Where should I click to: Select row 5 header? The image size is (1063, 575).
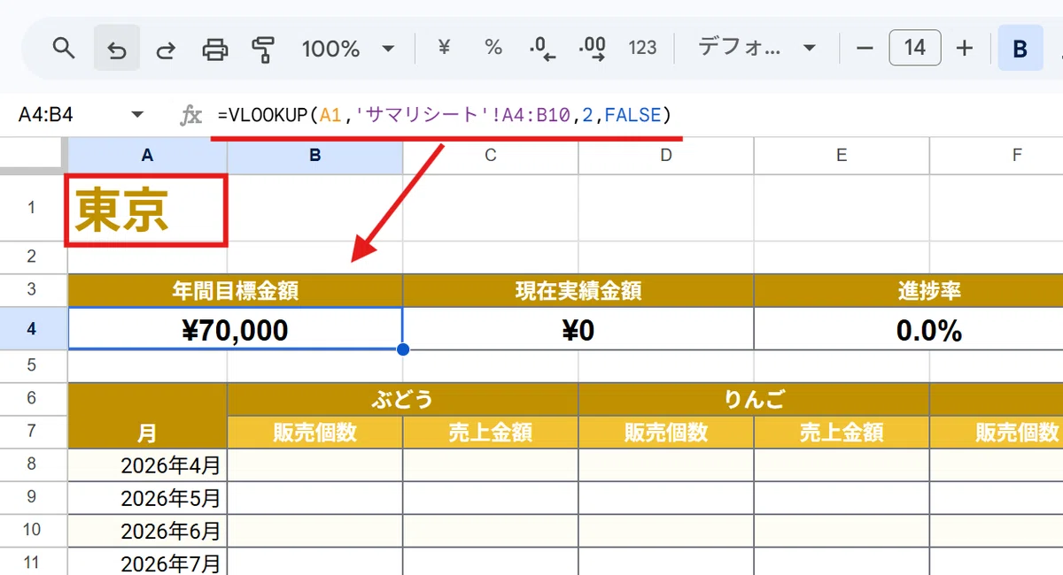32,365
